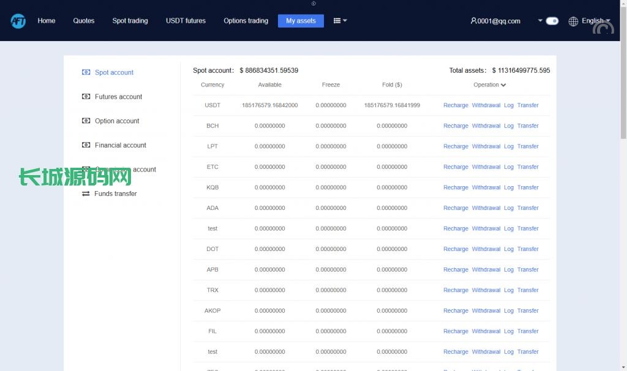
Task: Click the page vertical scrollbar
Action: point(623,73)
